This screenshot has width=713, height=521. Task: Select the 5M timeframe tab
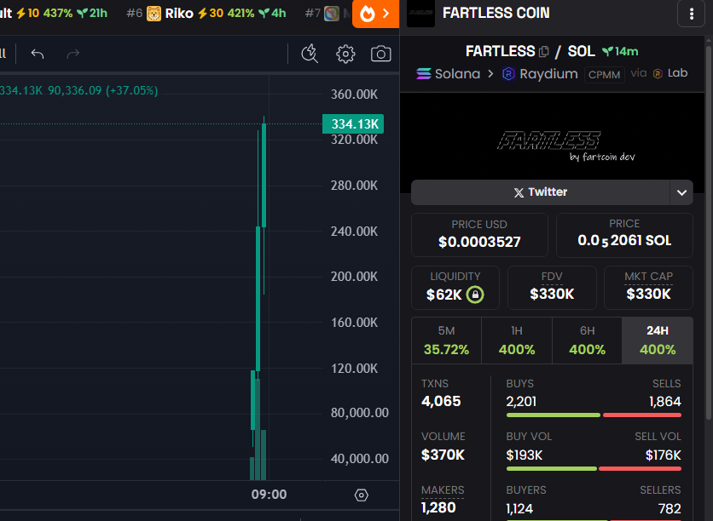pos(446,341)
